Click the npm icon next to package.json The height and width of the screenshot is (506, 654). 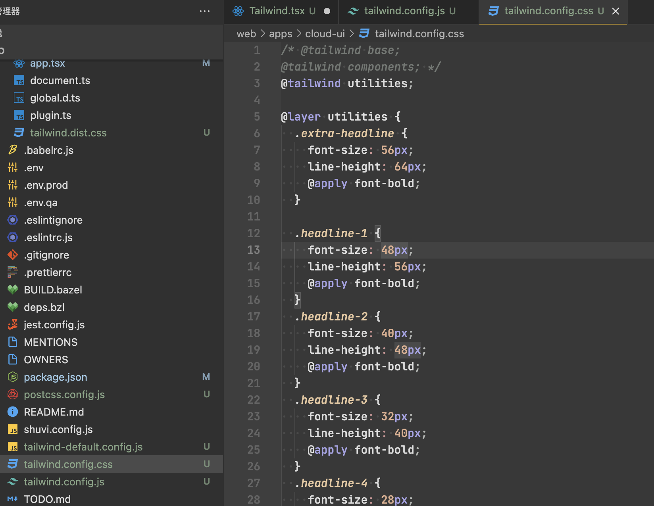(12, 377)
